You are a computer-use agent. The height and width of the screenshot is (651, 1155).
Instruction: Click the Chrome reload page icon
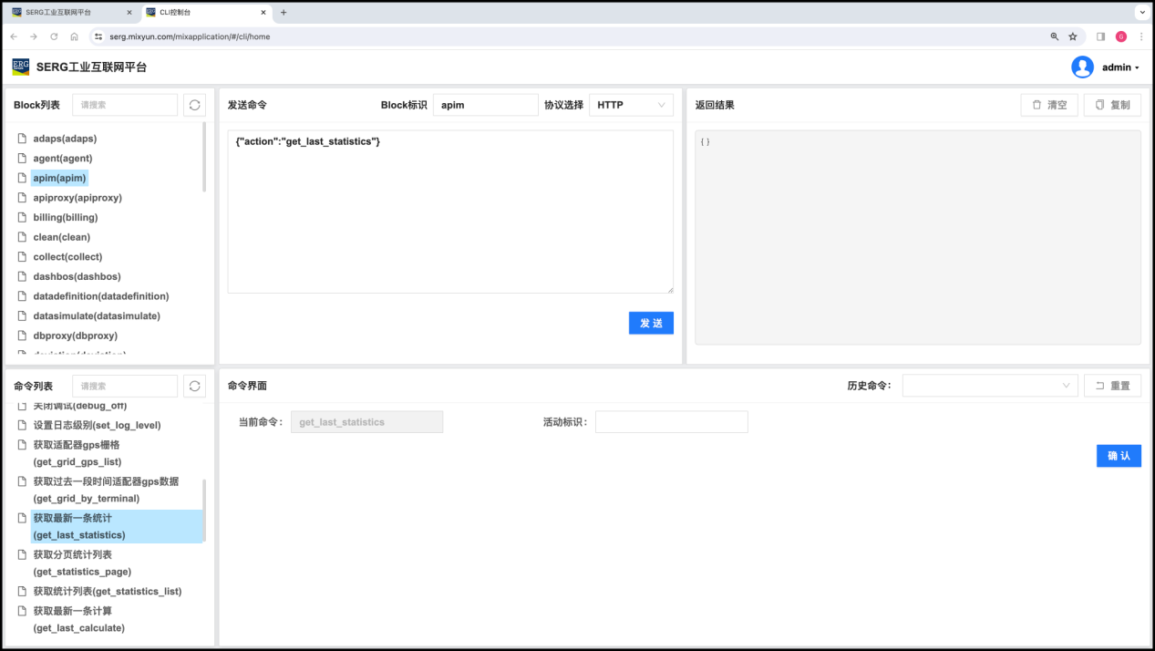pyautogui.click(x=54, y=36)
